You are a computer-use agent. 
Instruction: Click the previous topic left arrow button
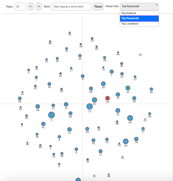[x=31, y=7]
